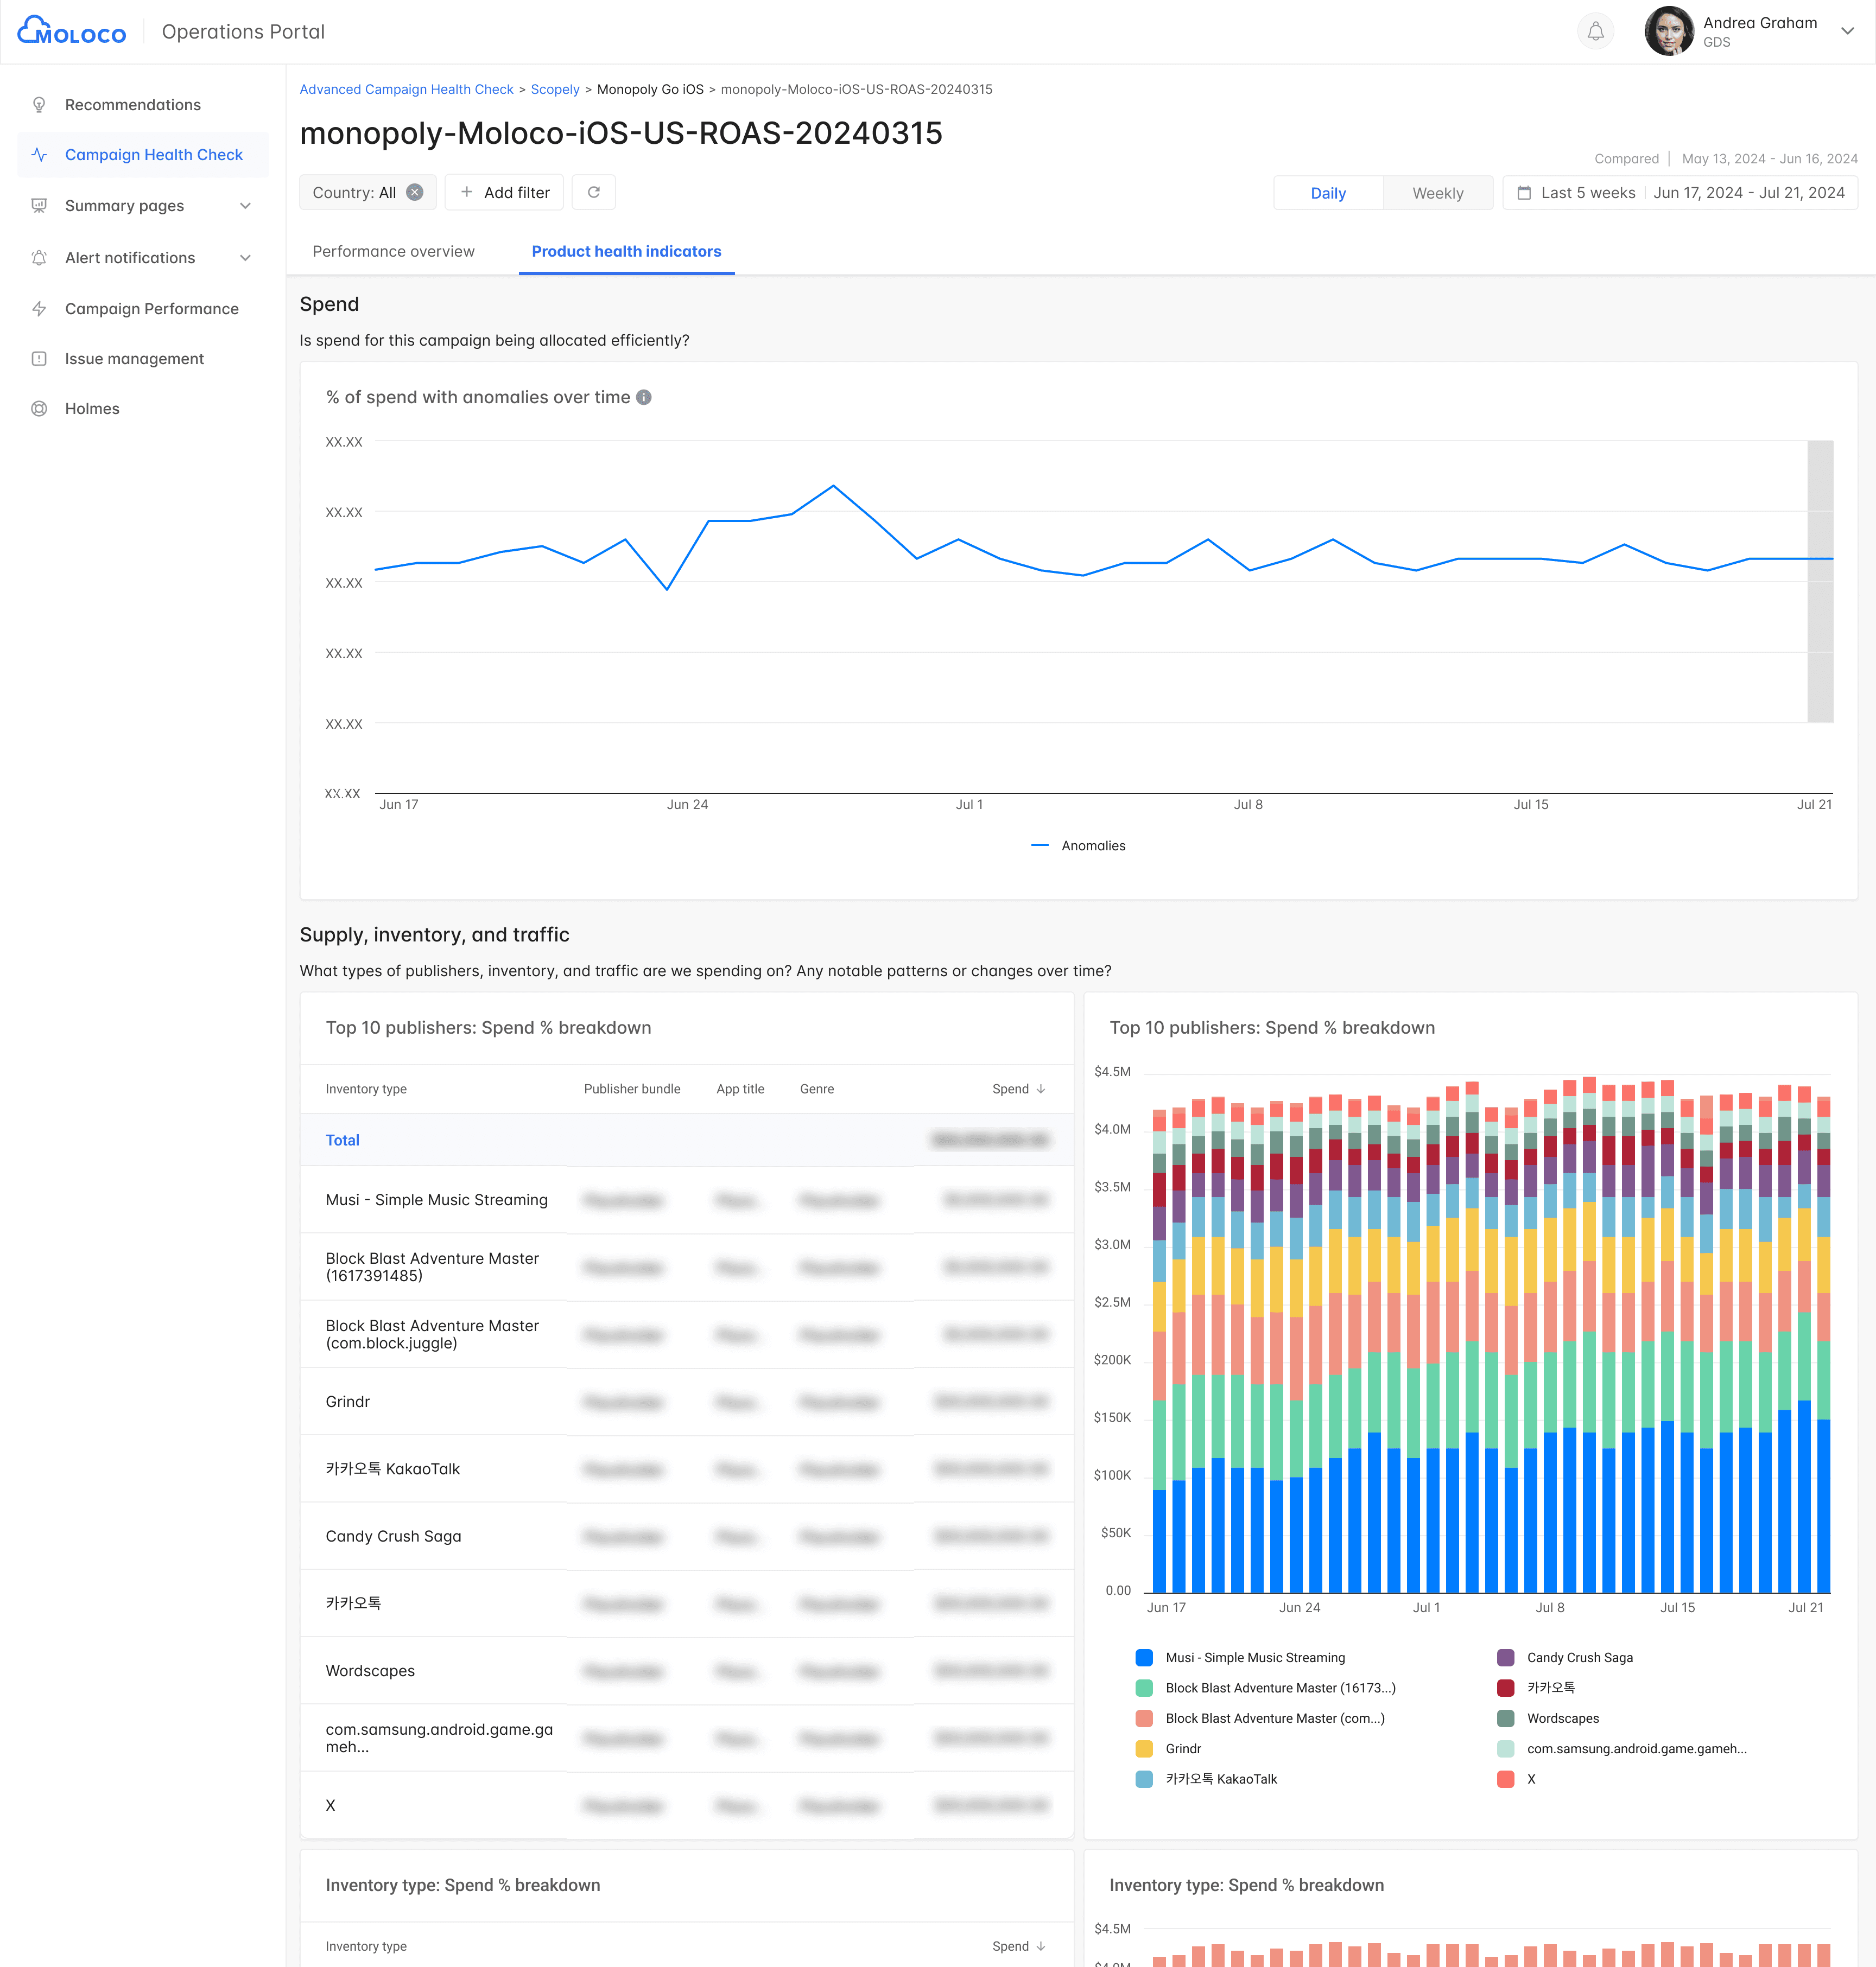Viewport: 1876px width, 1967px height.
Task: Expand the Alert notifications menu
Action: click(245, 258)
